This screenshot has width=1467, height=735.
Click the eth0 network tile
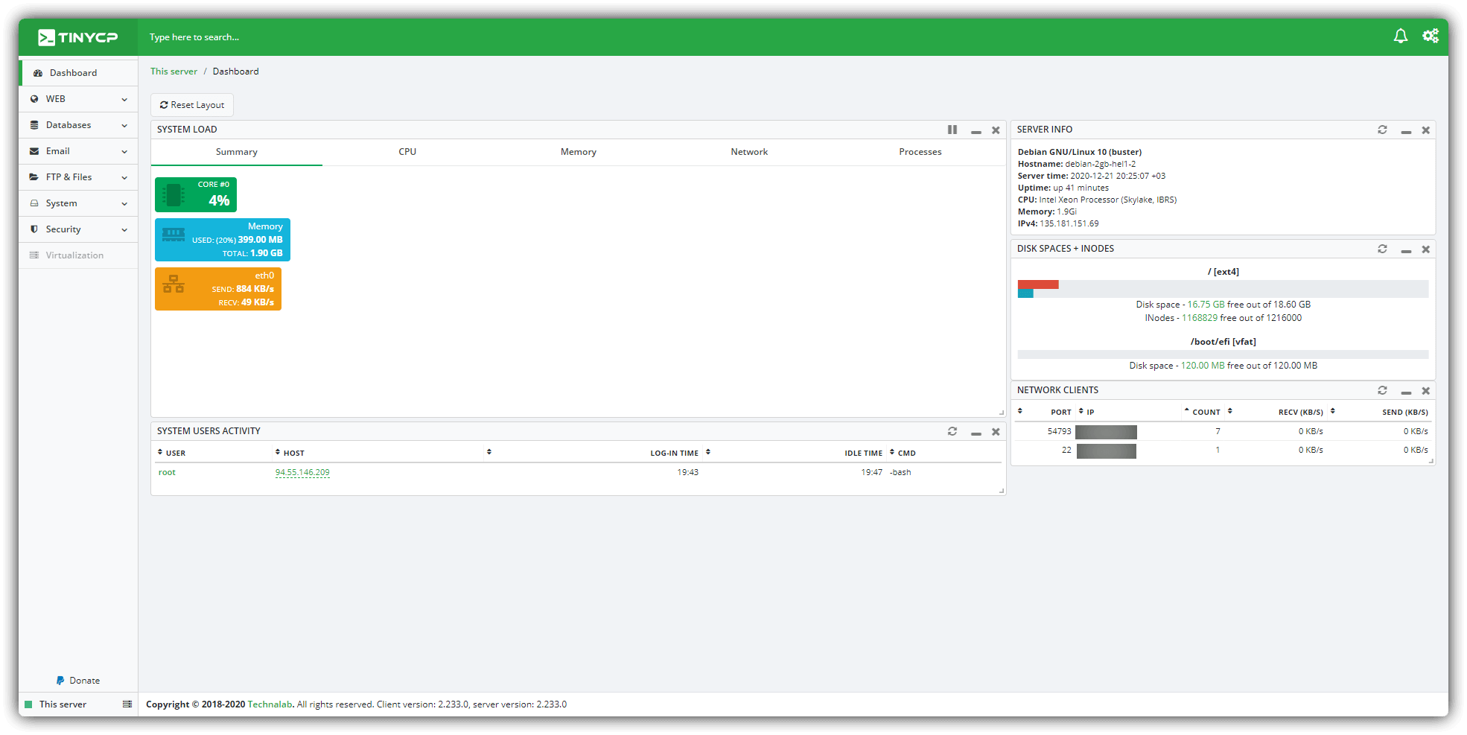(218, 289)
